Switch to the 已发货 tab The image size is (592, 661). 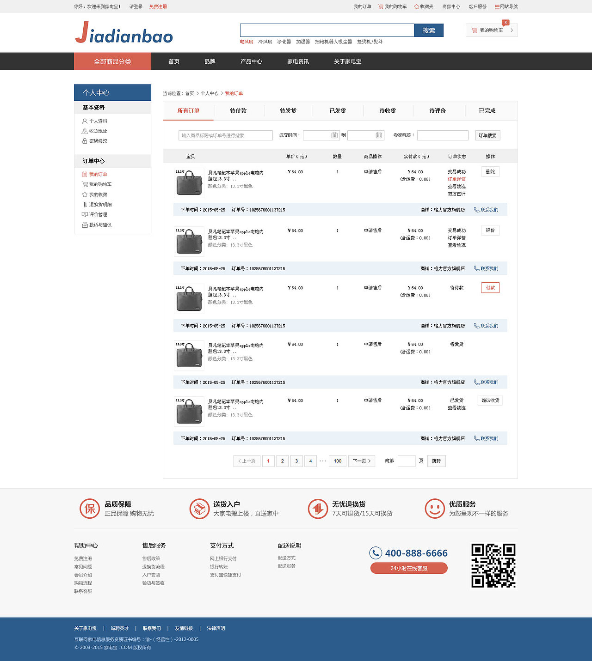coord(338,111)
